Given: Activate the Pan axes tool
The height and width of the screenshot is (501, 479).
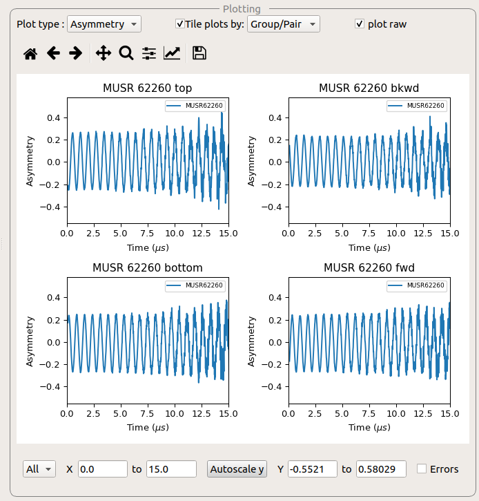Looking at the screenshot, I should 103,53.
